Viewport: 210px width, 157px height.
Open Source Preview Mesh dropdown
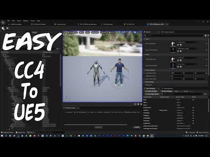(x=187, y=48)
